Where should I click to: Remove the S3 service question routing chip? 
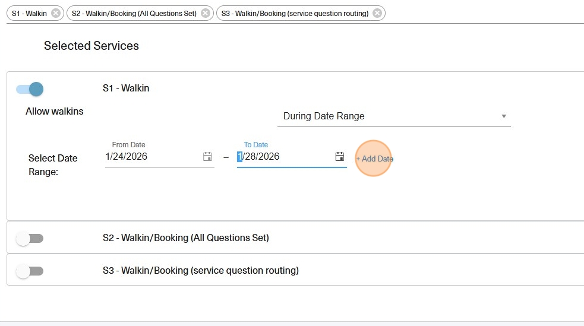click(x=377, y=13)
